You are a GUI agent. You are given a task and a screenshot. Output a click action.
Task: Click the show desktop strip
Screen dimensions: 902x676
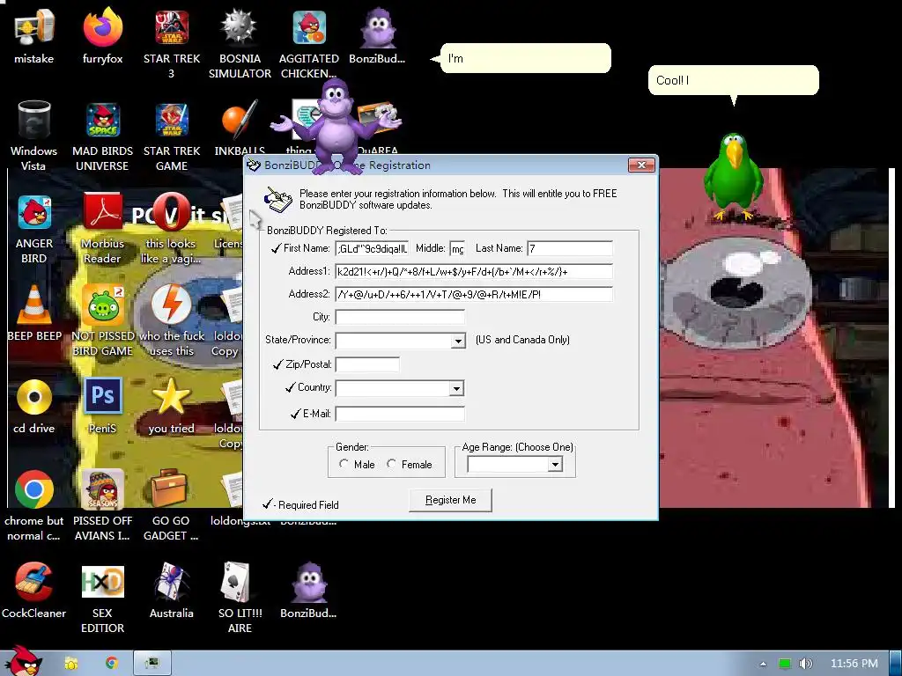[896, 664]
